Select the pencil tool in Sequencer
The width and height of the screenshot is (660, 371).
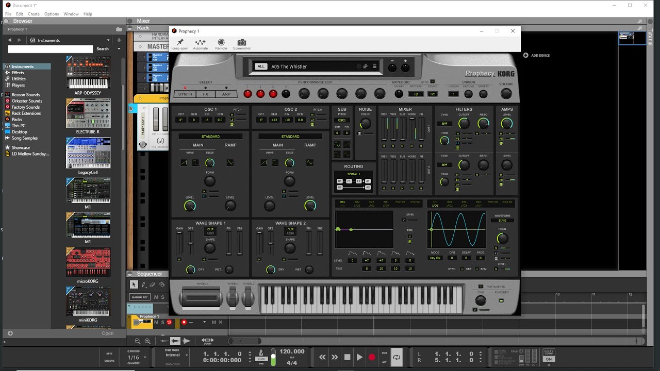(x=143, y=284)
